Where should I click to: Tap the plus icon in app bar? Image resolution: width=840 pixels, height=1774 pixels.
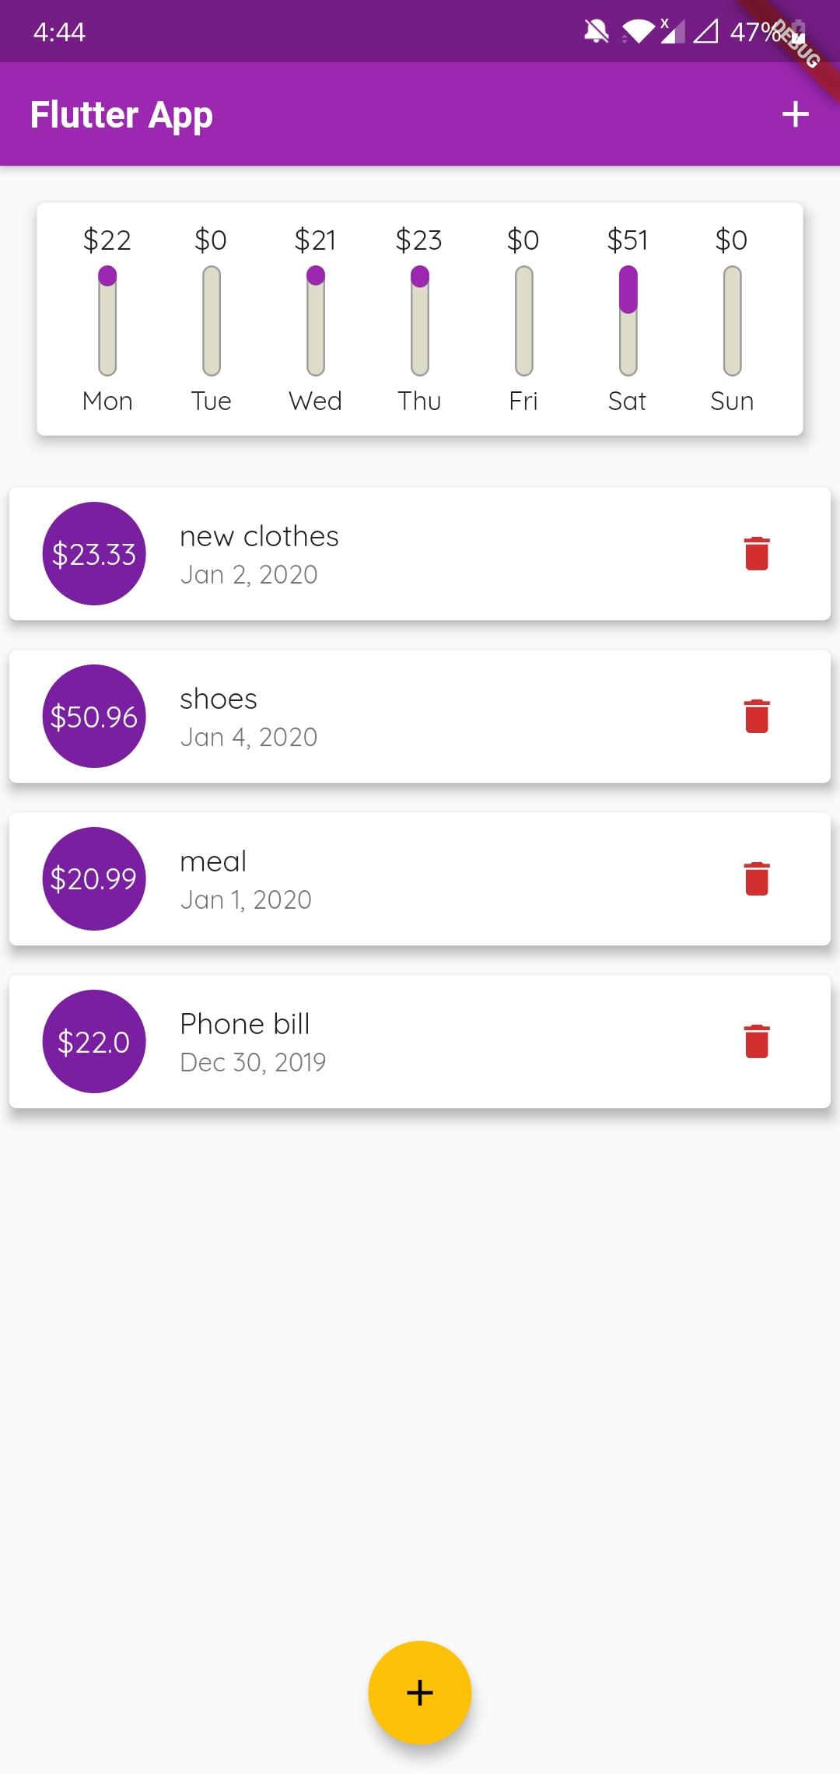tap(795, 114)
